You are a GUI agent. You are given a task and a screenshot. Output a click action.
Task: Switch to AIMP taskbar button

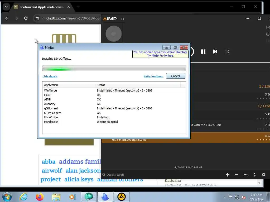pos(121,197)
